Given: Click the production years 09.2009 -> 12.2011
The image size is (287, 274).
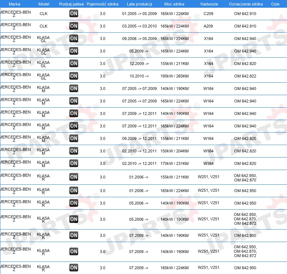Looking at the screenshot, I should 139,138.
